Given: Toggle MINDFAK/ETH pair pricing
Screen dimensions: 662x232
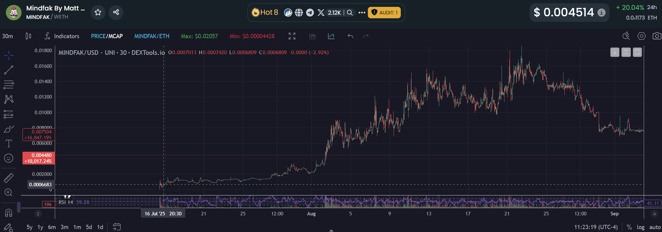Looking at the screenshot, I should click(152, 36).
